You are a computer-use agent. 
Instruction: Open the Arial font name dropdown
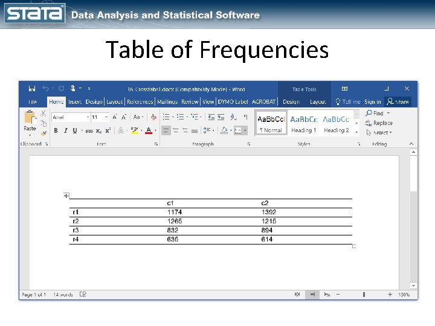click(x=88, y=117)
